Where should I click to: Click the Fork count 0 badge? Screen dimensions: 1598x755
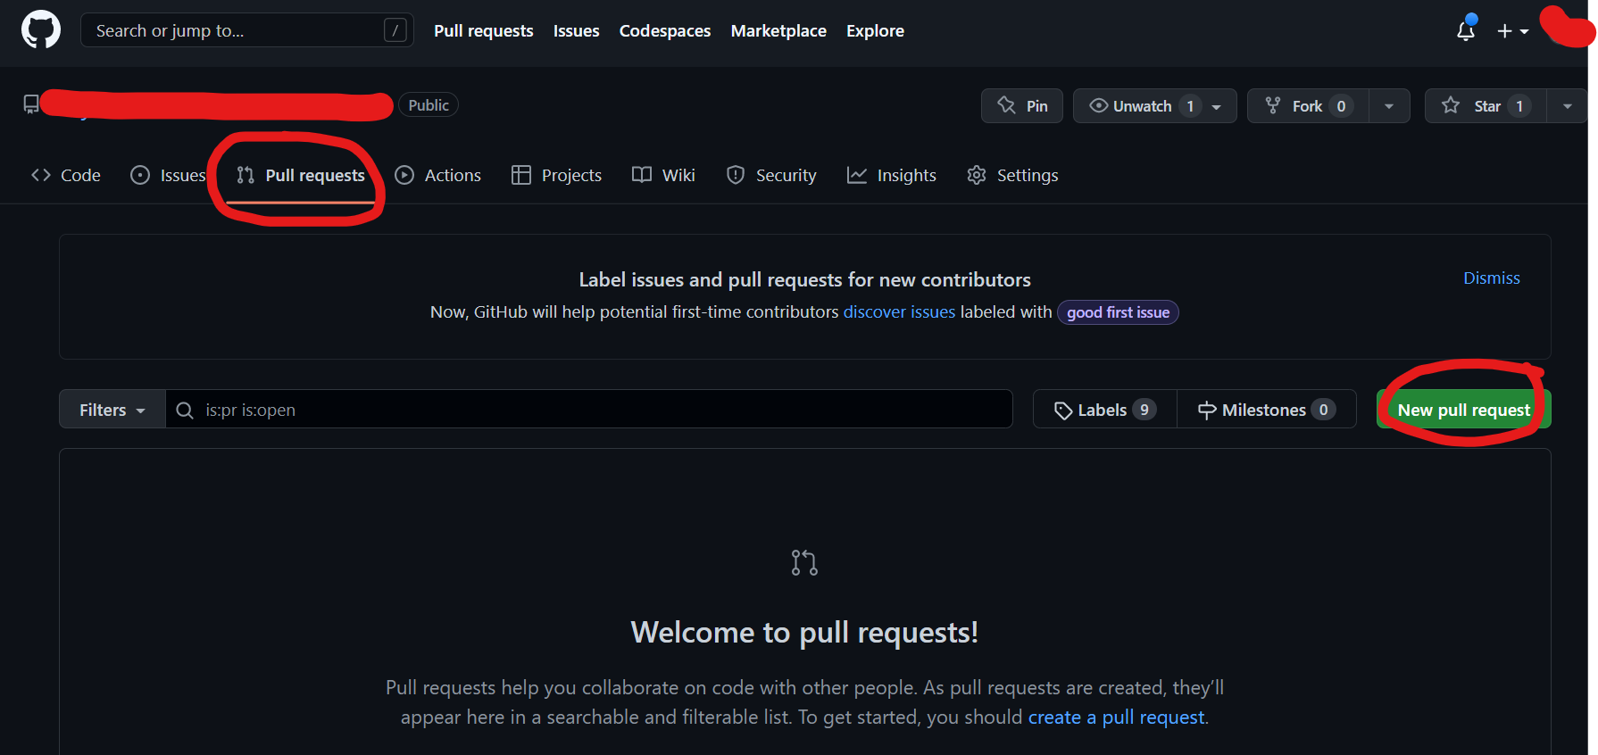tap(1341, 106)
